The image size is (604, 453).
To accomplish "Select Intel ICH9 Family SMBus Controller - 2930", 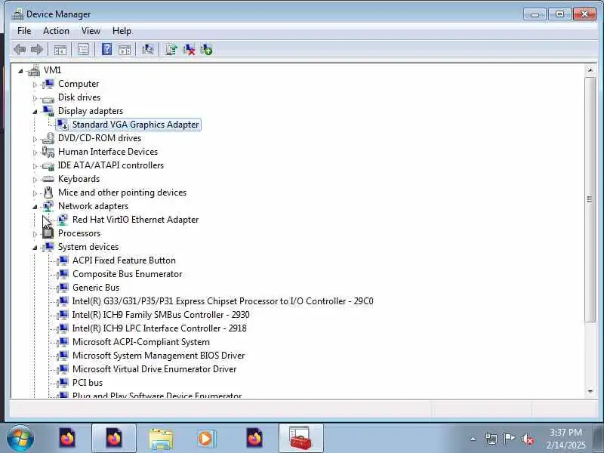I will pos(161,315).
